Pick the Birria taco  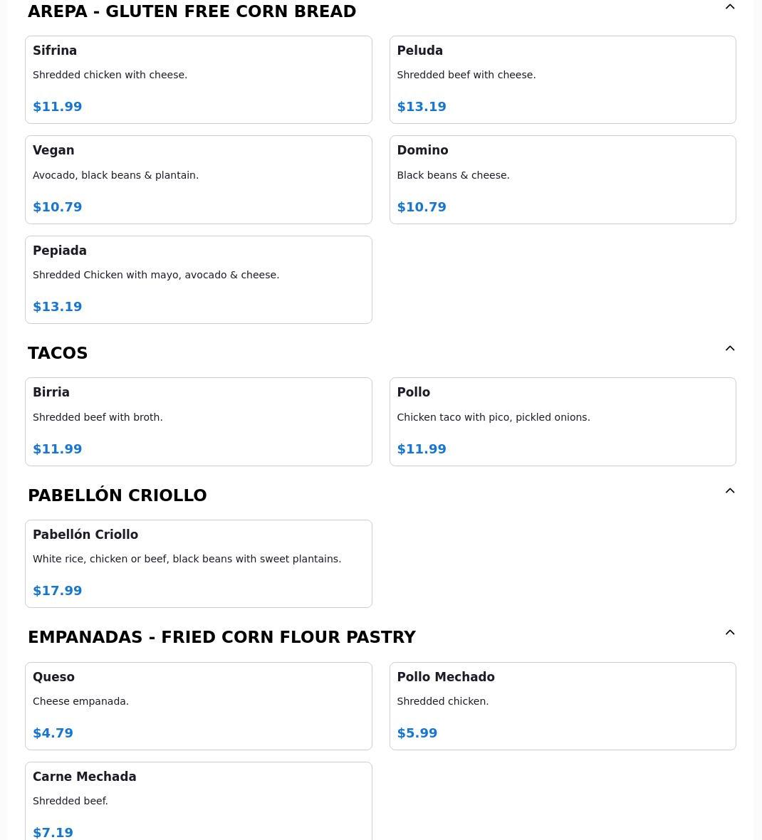pyautogui.click(x=198, y=421)
